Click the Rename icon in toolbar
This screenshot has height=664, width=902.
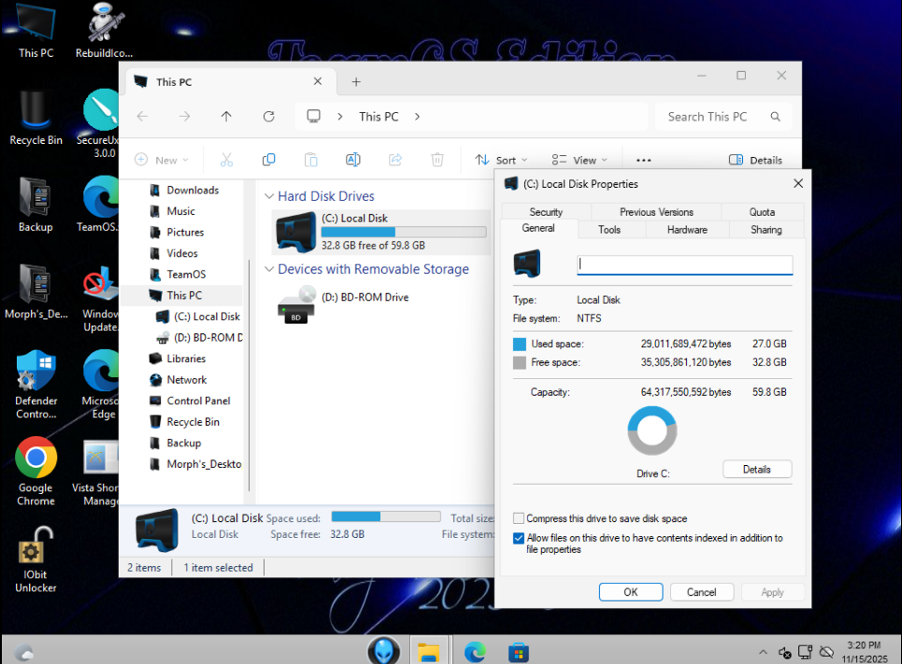coord(352,160)
